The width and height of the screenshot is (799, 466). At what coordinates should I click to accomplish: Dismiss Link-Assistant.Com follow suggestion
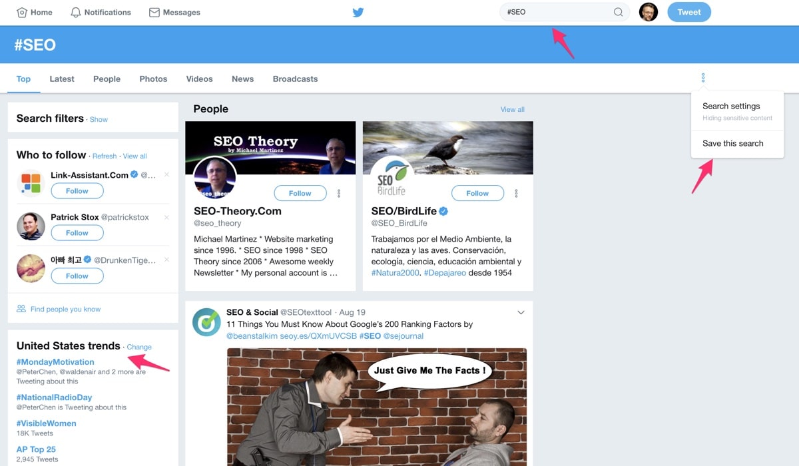click(166, 175)
